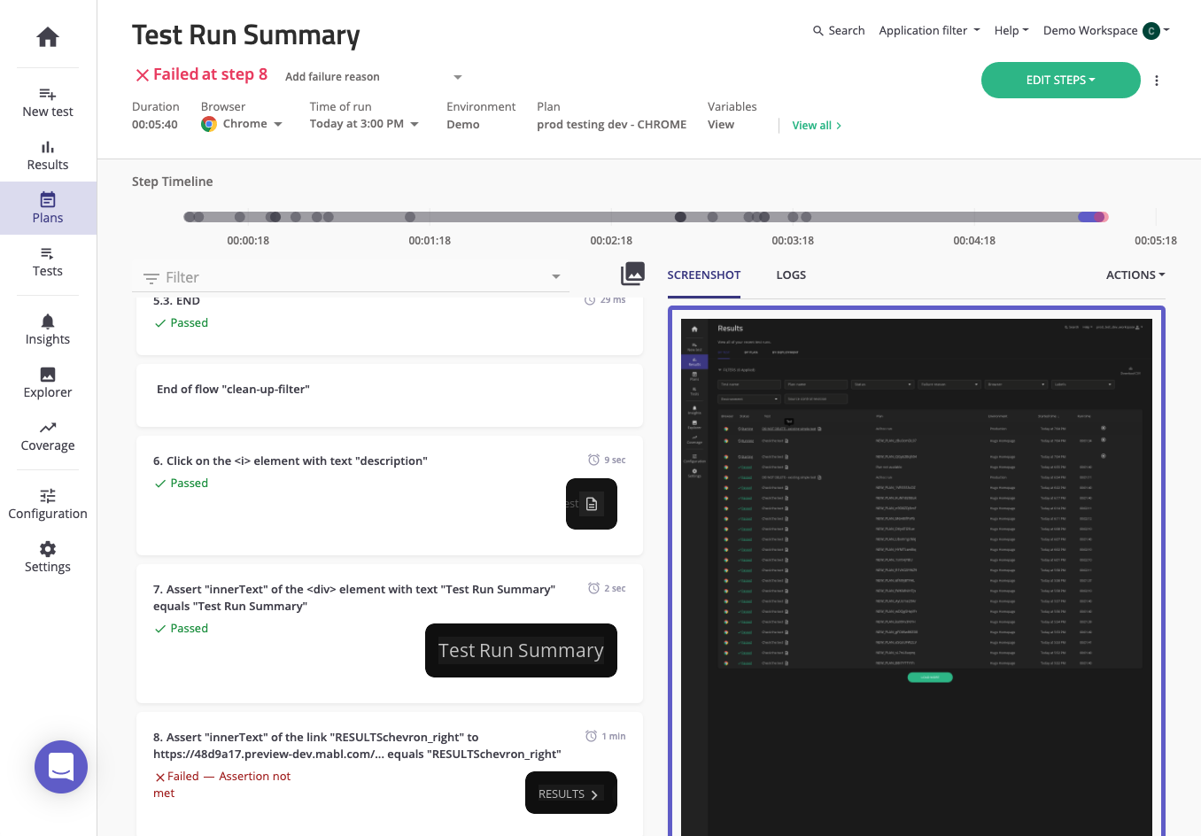Open Results in sidebar

[x=48, y=156]
